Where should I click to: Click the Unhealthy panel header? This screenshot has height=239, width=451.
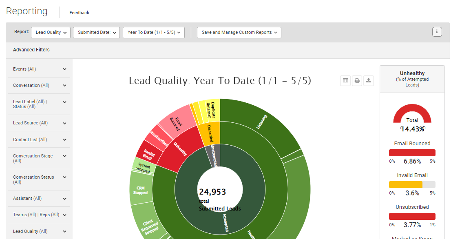(x=412, y=79)
